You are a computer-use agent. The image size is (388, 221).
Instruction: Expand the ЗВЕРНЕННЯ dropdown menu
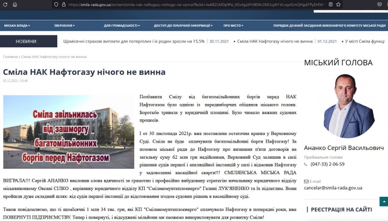pyautogui.click(x=64, y=25)
